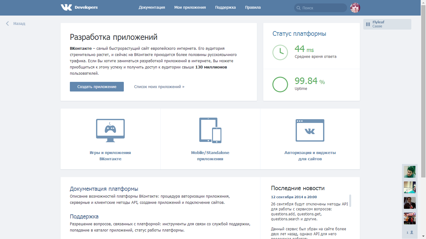Viewport: 426px width, 239px height.
Task: Go to Мои приложения
Action: pyautogui.click(x=190, y=7)
